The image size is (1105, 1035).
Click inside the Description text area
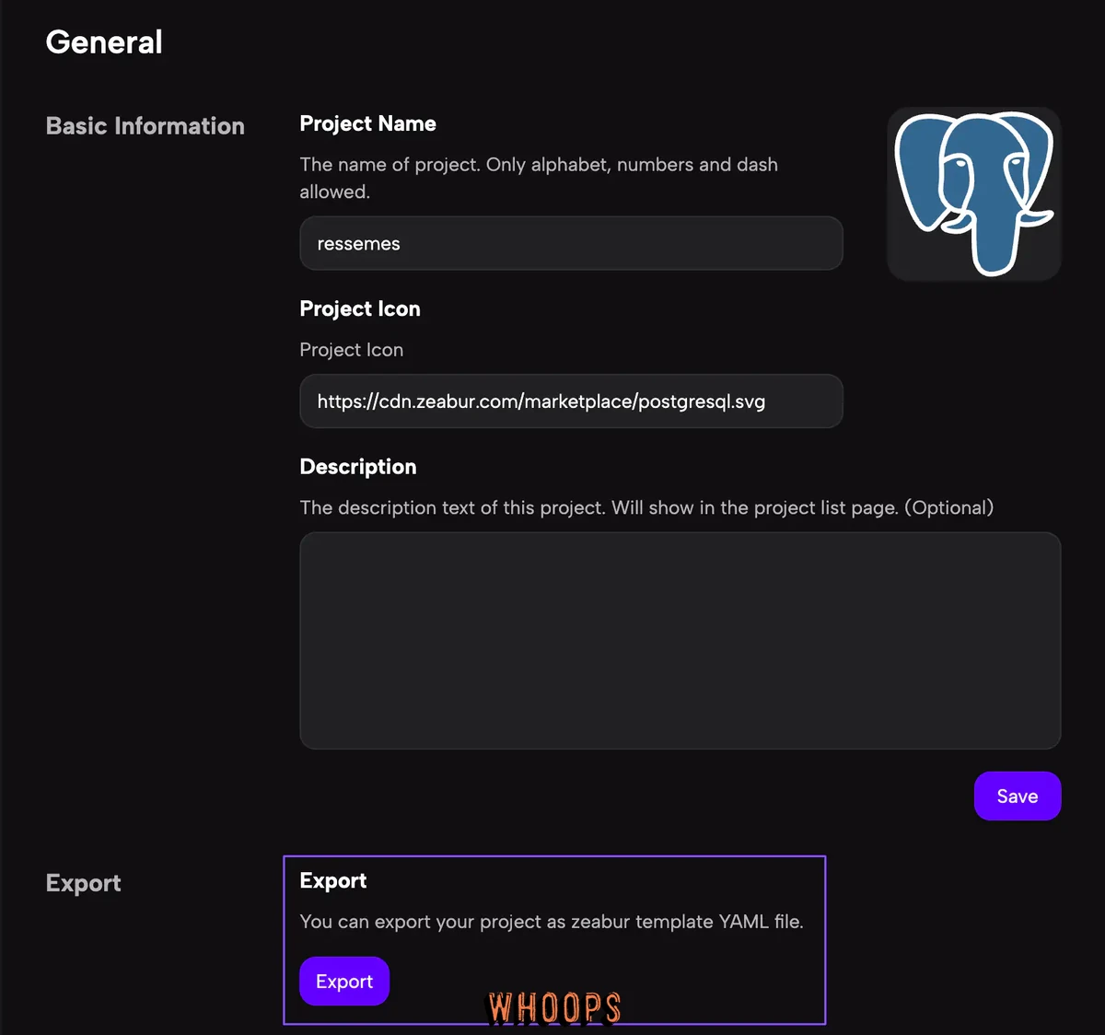[x=680, y=640]
